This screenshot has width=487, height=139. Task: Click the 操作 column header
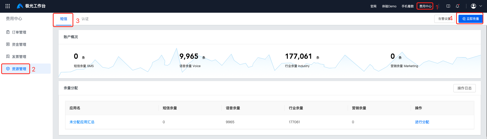tap(418, 108)
